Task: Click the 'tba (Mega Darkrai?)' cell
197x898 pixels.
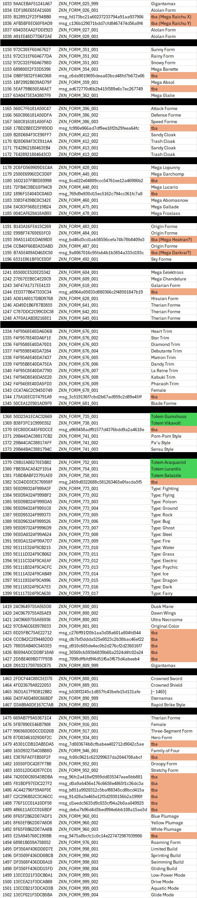Action: [x=171, y=253]
